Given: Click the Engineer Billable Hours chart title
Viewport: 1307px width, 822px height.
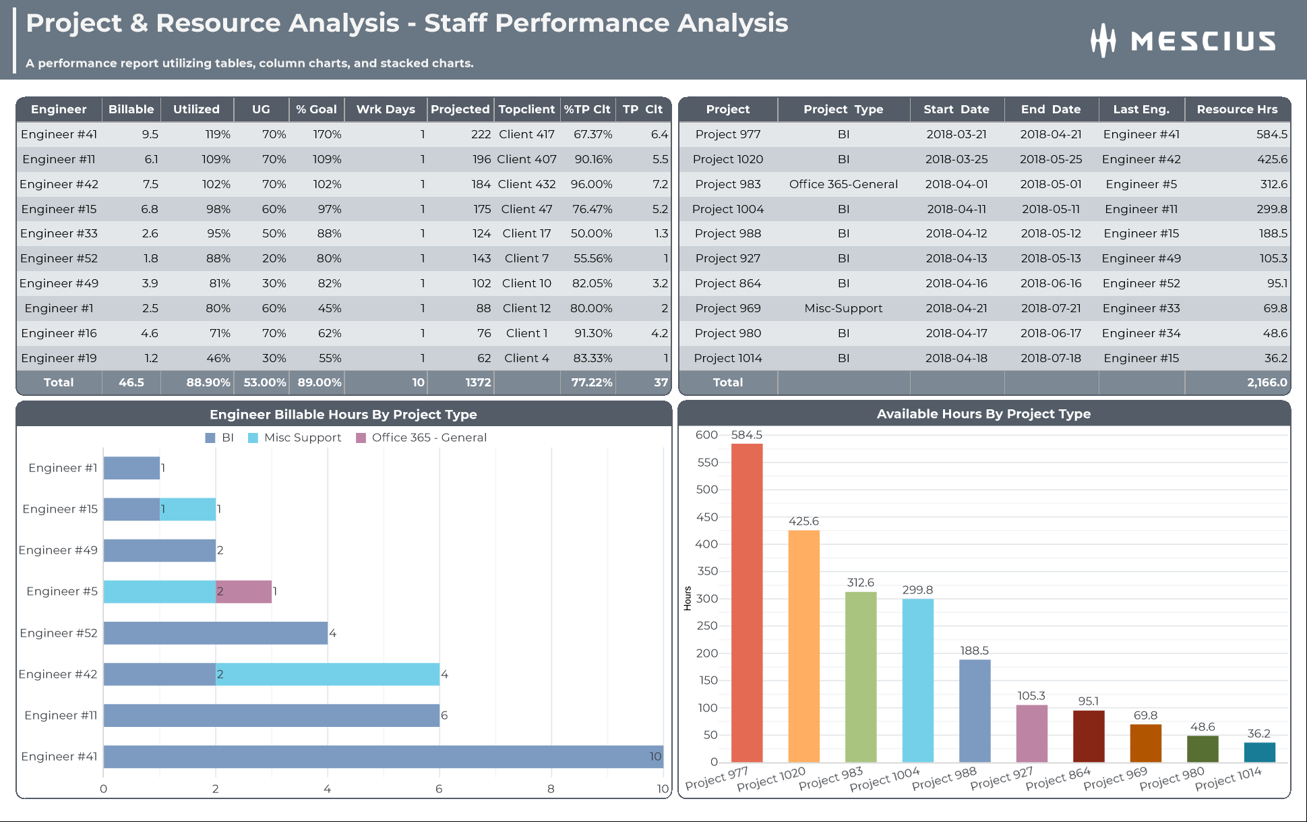Looking at the screenshot, I should 342,415.
